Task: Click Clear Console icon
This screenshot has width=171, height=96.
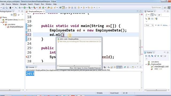Action: coord(109,67)
